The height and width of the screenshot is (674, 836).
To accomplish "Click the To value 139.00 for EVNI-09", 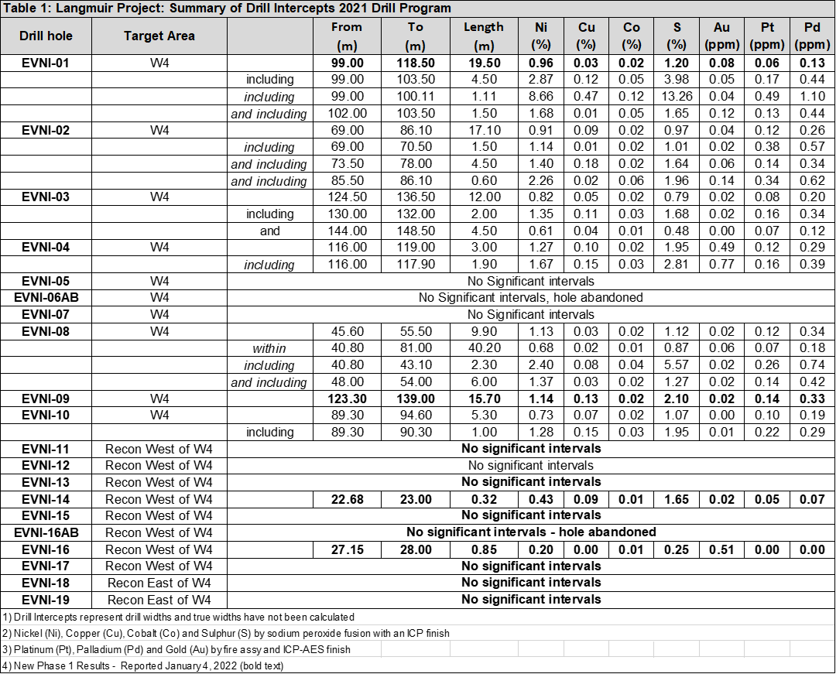I will 416,399.
